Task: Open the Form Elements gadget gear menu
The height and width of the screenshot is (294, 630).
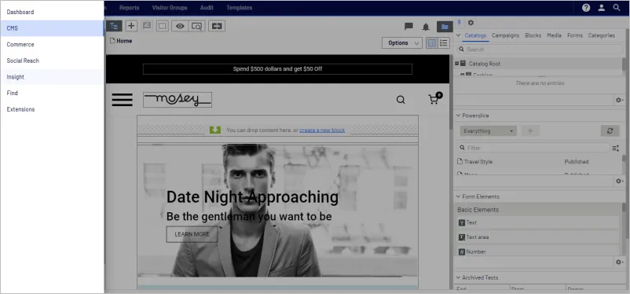Action: click(619, 263)
